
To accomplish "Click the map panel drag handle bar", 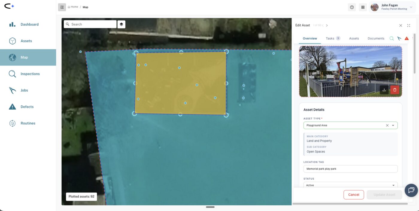I will [x=210, y=207].
